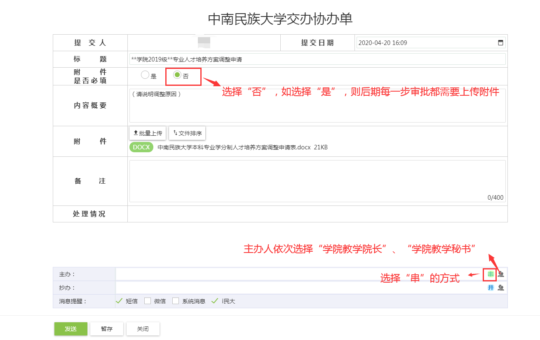Image resolution: width=540 pixels, height=340 pixels.
Task: Open person selector in 抄办 row
Action: pos(501,288)
